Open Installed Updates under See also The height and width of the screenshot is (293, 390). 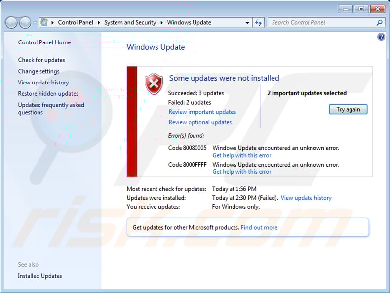(40, 276)
